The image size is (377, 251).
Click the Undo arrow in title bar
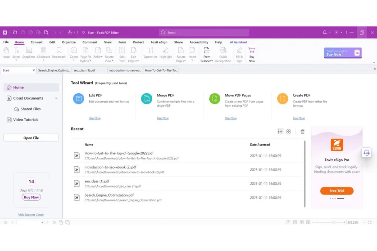[54, 33]
